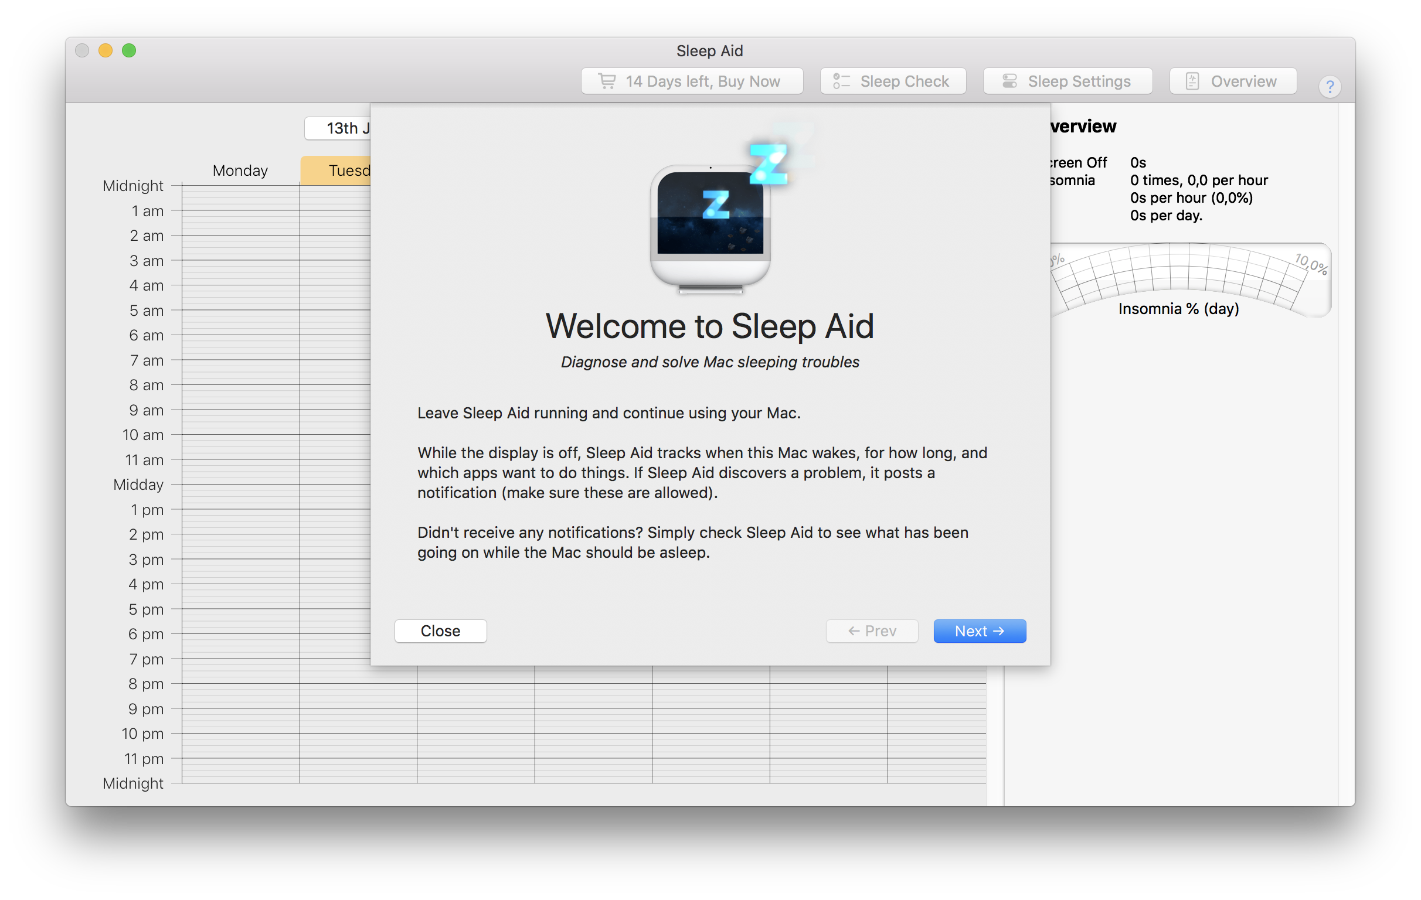Click the Welcome to Sleep Aid heading
The height and width of the screenshot is (900, 1421).
tap(709, 326)
